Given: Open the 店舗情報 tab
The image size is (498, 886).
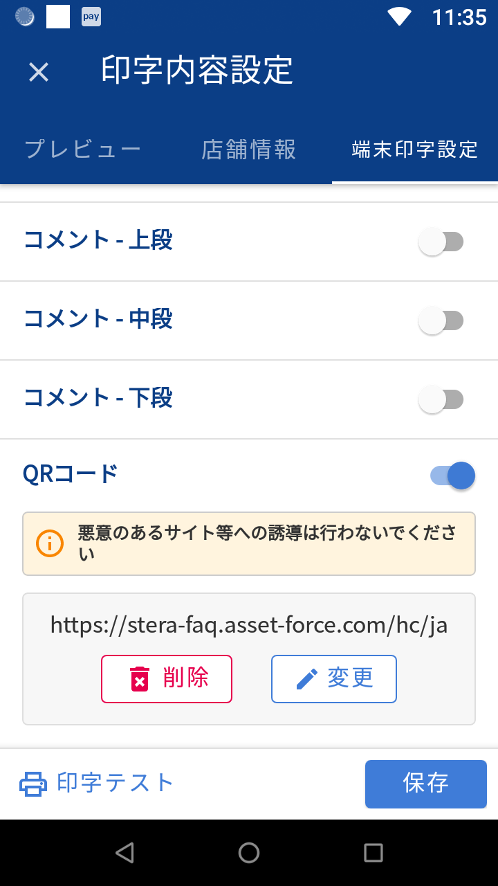Looking at the screenshot, I should (x=249, y=150).
